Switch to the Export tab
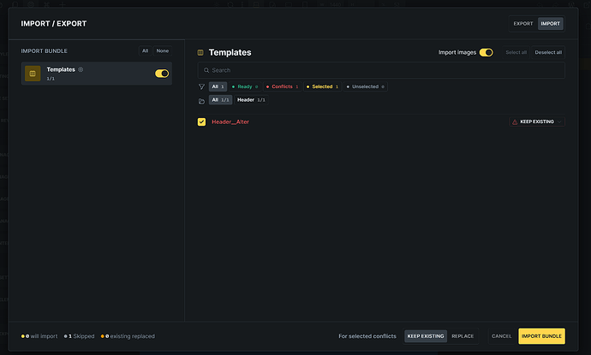 click(523, 24)
